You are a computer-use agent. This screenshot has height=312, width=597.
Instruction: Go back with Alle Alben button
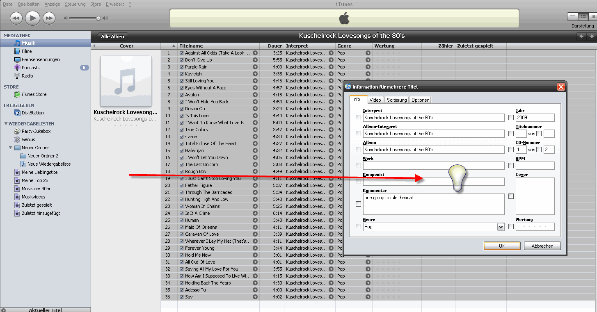(112, 36)
